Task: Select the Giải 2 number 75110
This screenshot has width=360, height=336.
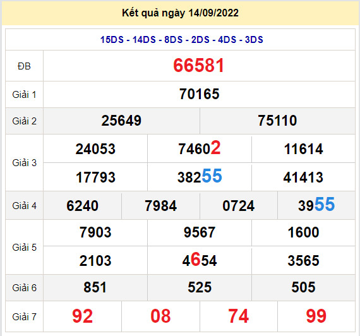Action: tap(277, 121)
